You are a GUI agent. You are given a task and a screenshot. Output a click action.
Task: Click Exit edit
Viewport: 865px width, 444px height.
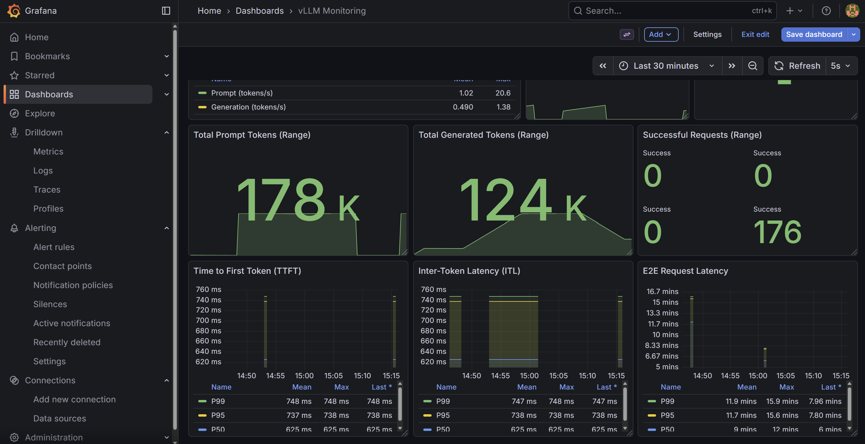(x=755, y=34)
